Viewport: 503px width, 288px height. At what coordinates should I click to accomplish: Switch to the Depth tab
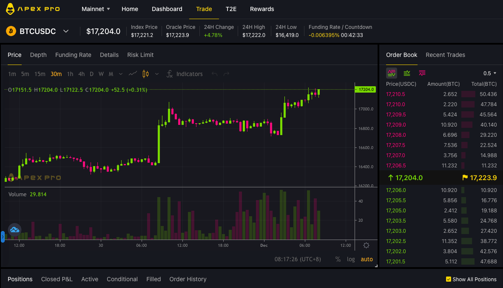tap(39, 55)
